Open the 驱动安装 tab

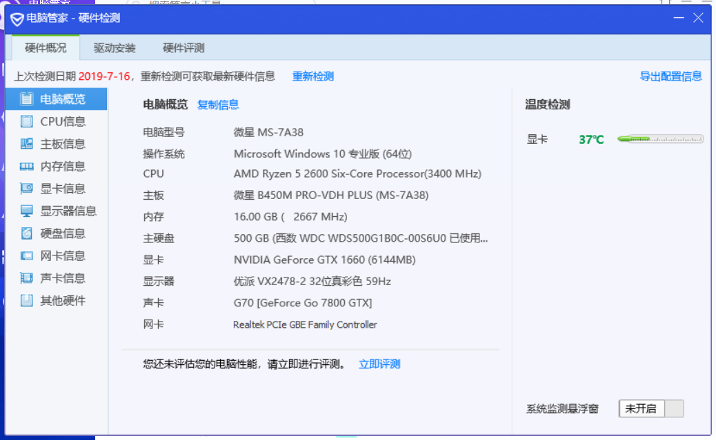pyautogui.click(x=115, y=48)
